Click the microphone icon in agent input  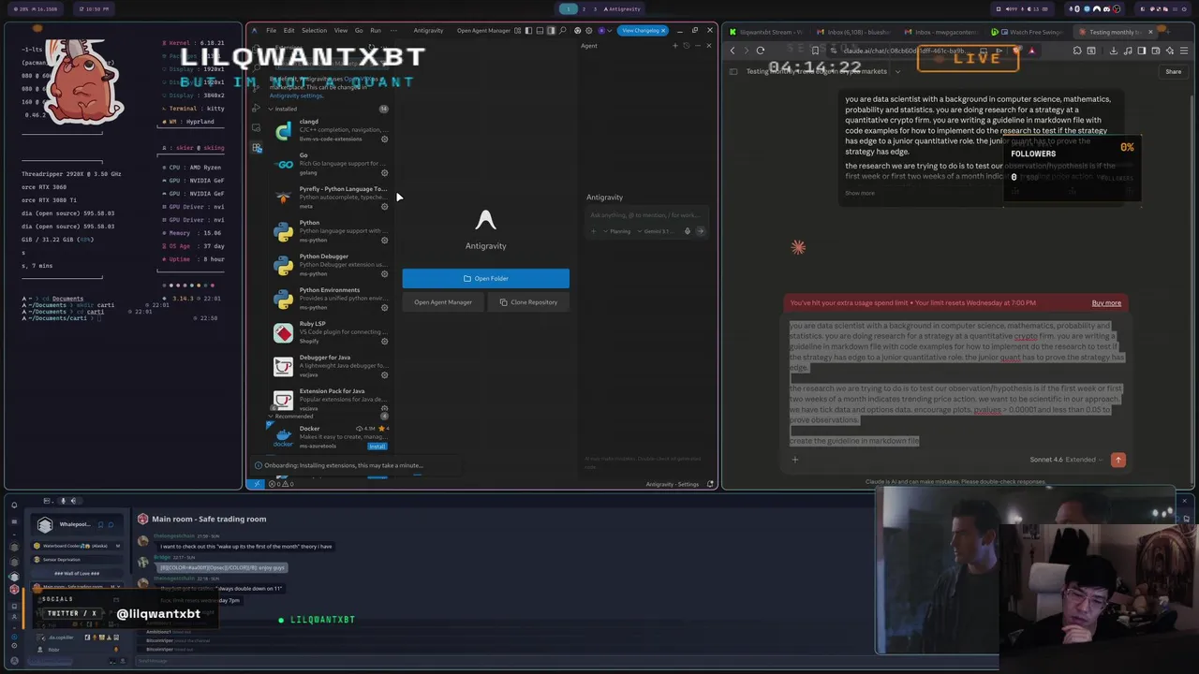(x=688, y=231)
